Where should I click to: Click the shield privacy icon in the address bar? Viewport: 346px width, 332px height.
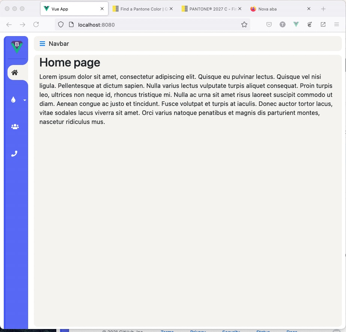point(60,24)
